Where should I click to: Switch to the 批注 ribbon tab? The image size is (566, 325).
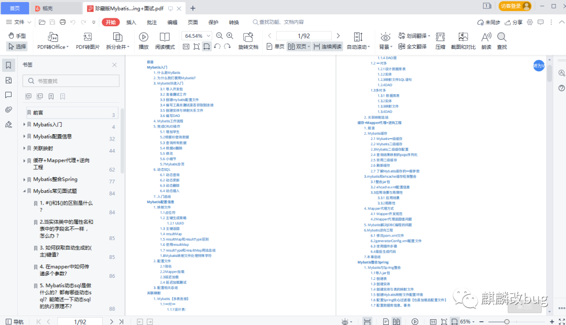point(151,23)
